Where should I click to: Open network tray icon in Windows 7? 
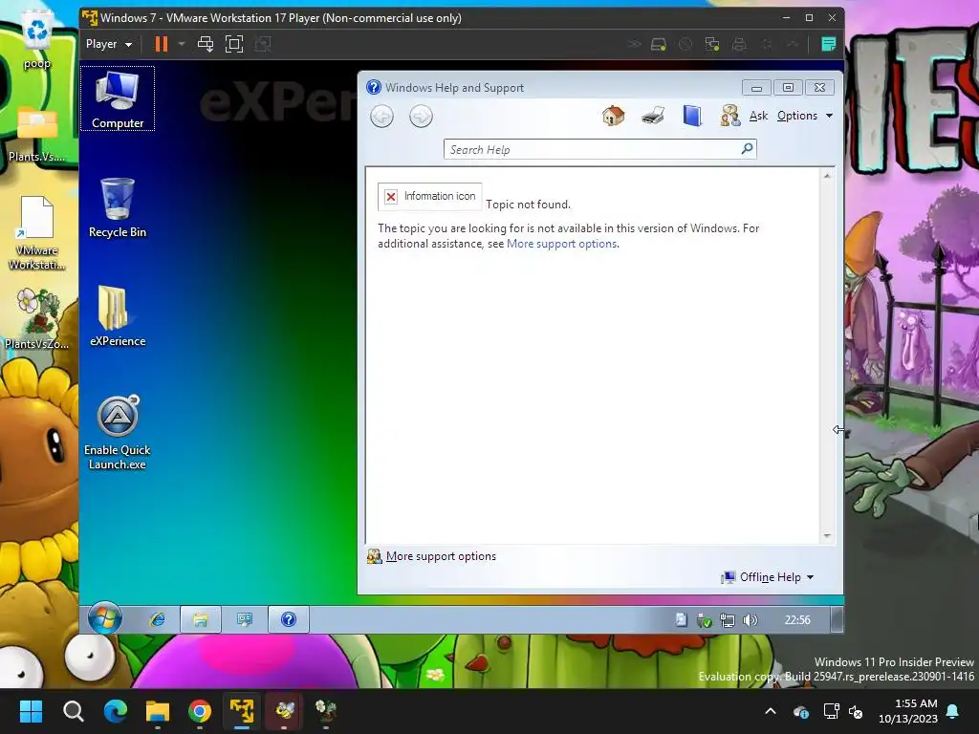coord(728,619)
